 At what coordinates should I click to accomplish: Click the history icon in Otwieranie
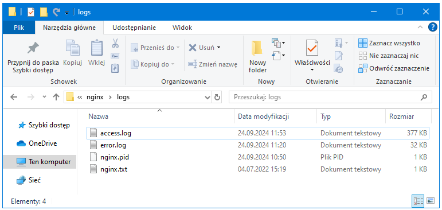pyautogui.click(x=338, y=68)
